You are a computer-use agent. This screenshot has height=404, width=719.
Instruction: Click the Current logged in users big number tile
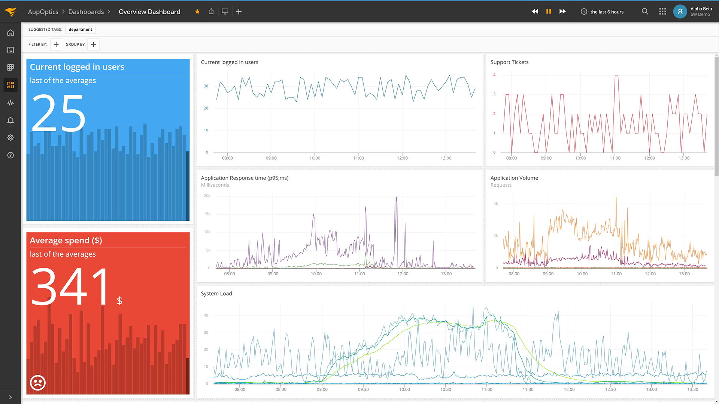(108, 140)
